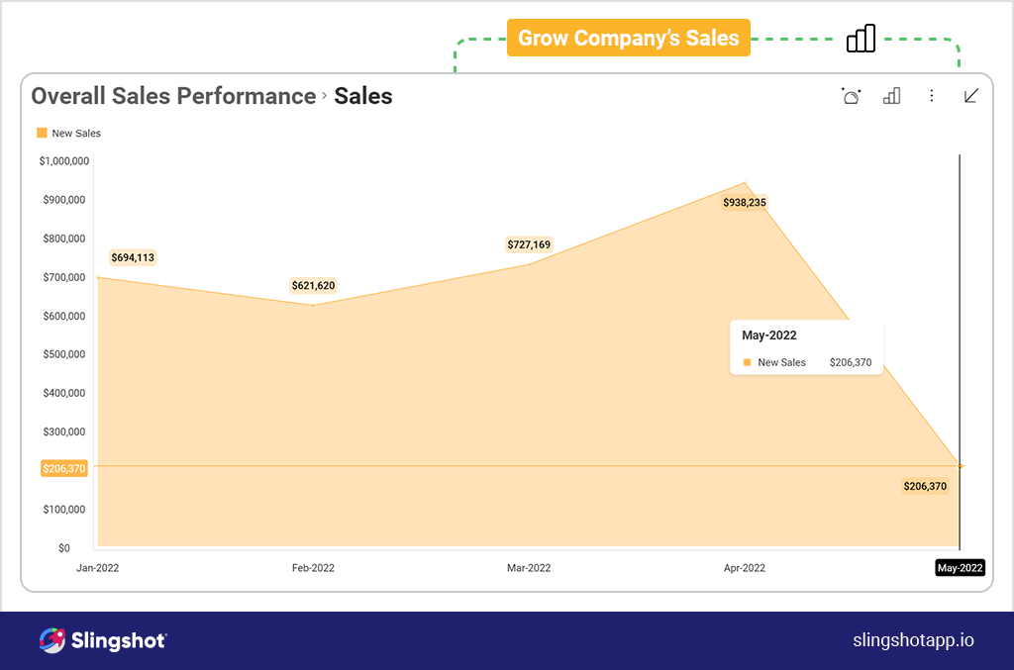The image size is (1014, 670).
Task: Select the May-2022 highlighted axis marker
Action: tap(960, 568)
